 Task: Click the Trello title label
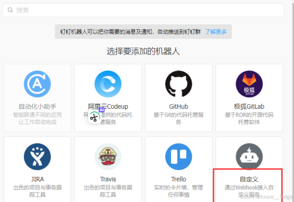[178, 179]
